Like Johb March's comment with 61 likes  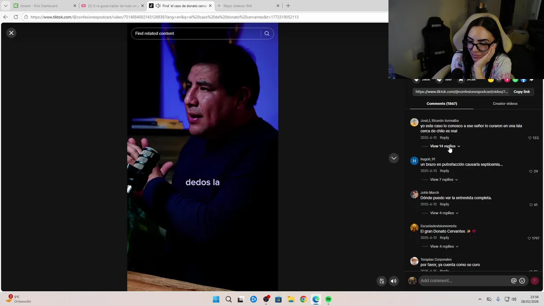[531, 205]
